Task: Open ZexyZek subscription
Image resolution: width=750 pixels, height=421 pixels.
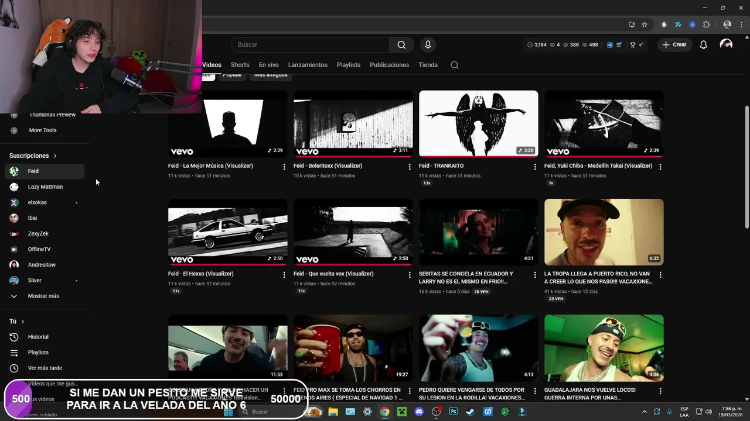Action: click(x=44, y=234)
